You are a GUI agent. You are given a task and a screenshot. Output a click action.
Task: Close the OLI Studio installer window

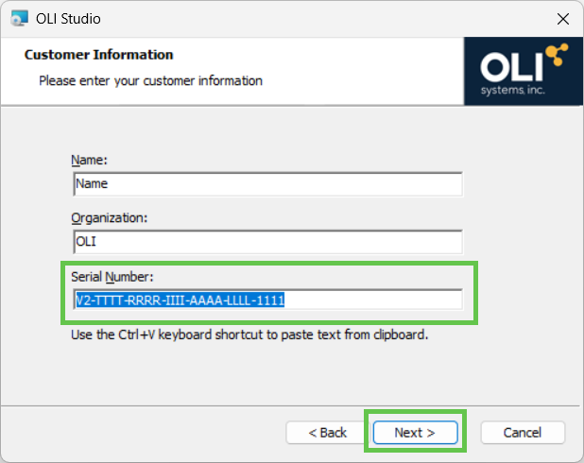pos(563,19)
